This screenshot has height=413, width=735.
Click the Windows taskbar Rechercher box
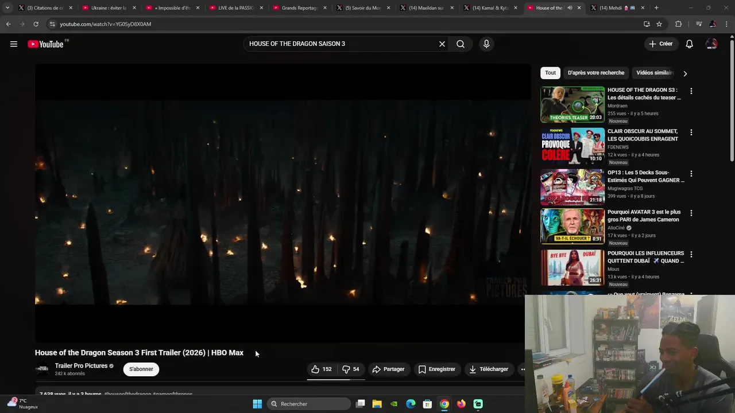click(x=308, y=404)
